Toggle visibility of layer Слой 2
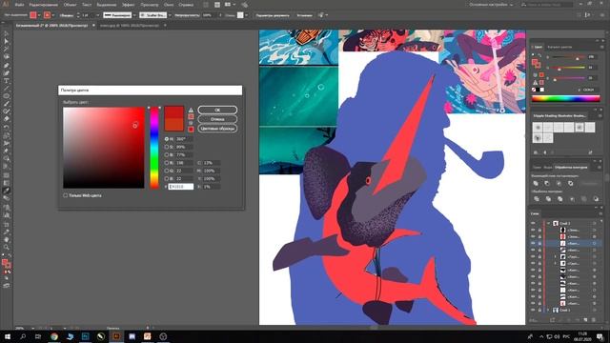This screenshot has width=610, height=343. coord(533,223)
